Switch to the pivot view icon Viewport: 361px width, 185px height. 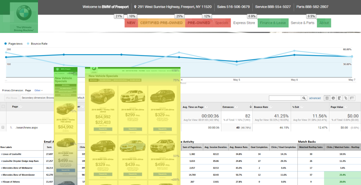(x=352, y=98)
